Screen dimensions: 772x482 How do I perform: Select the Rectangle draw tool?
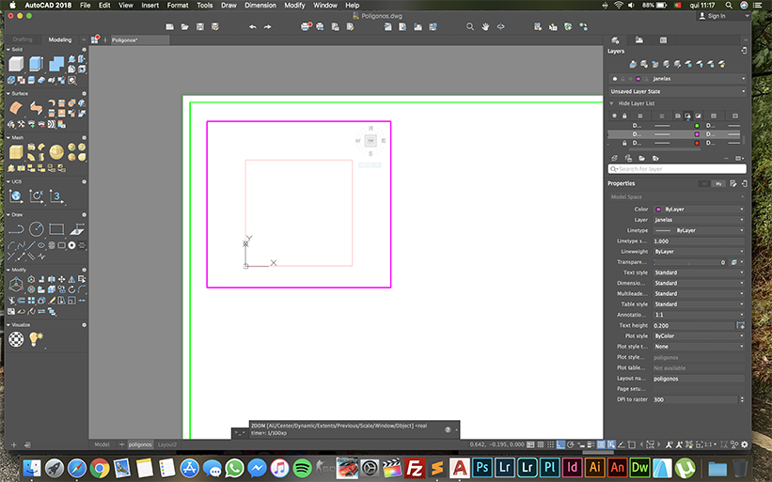coord(56,229)
